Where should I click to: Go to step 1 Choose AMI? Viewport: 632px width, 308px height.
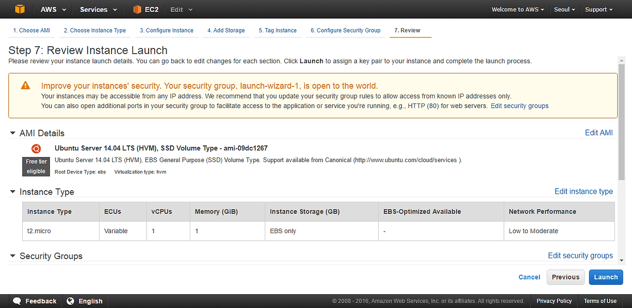32,31
